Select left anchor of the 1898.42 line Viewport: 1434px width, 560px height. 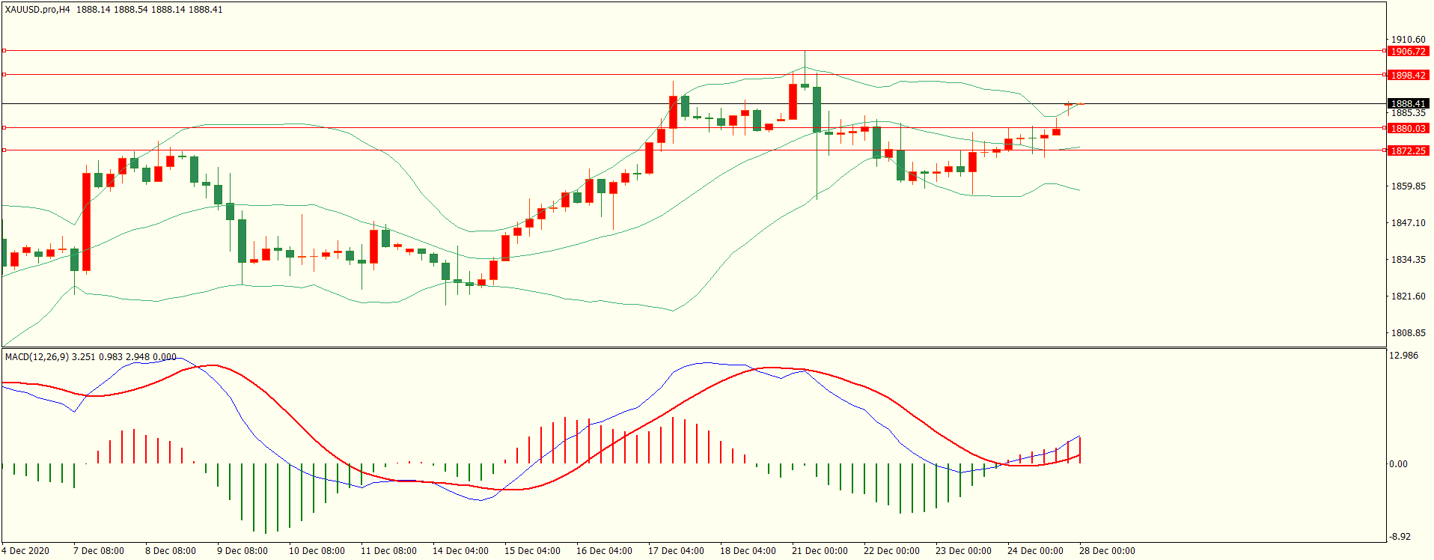(4, 75)
